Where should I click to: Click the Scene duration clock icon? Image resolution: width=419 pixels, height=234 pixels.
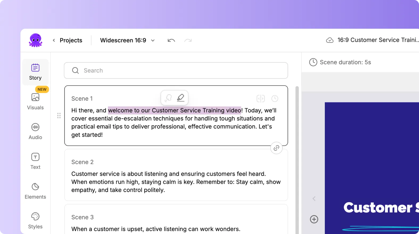(x=313, y=62)
